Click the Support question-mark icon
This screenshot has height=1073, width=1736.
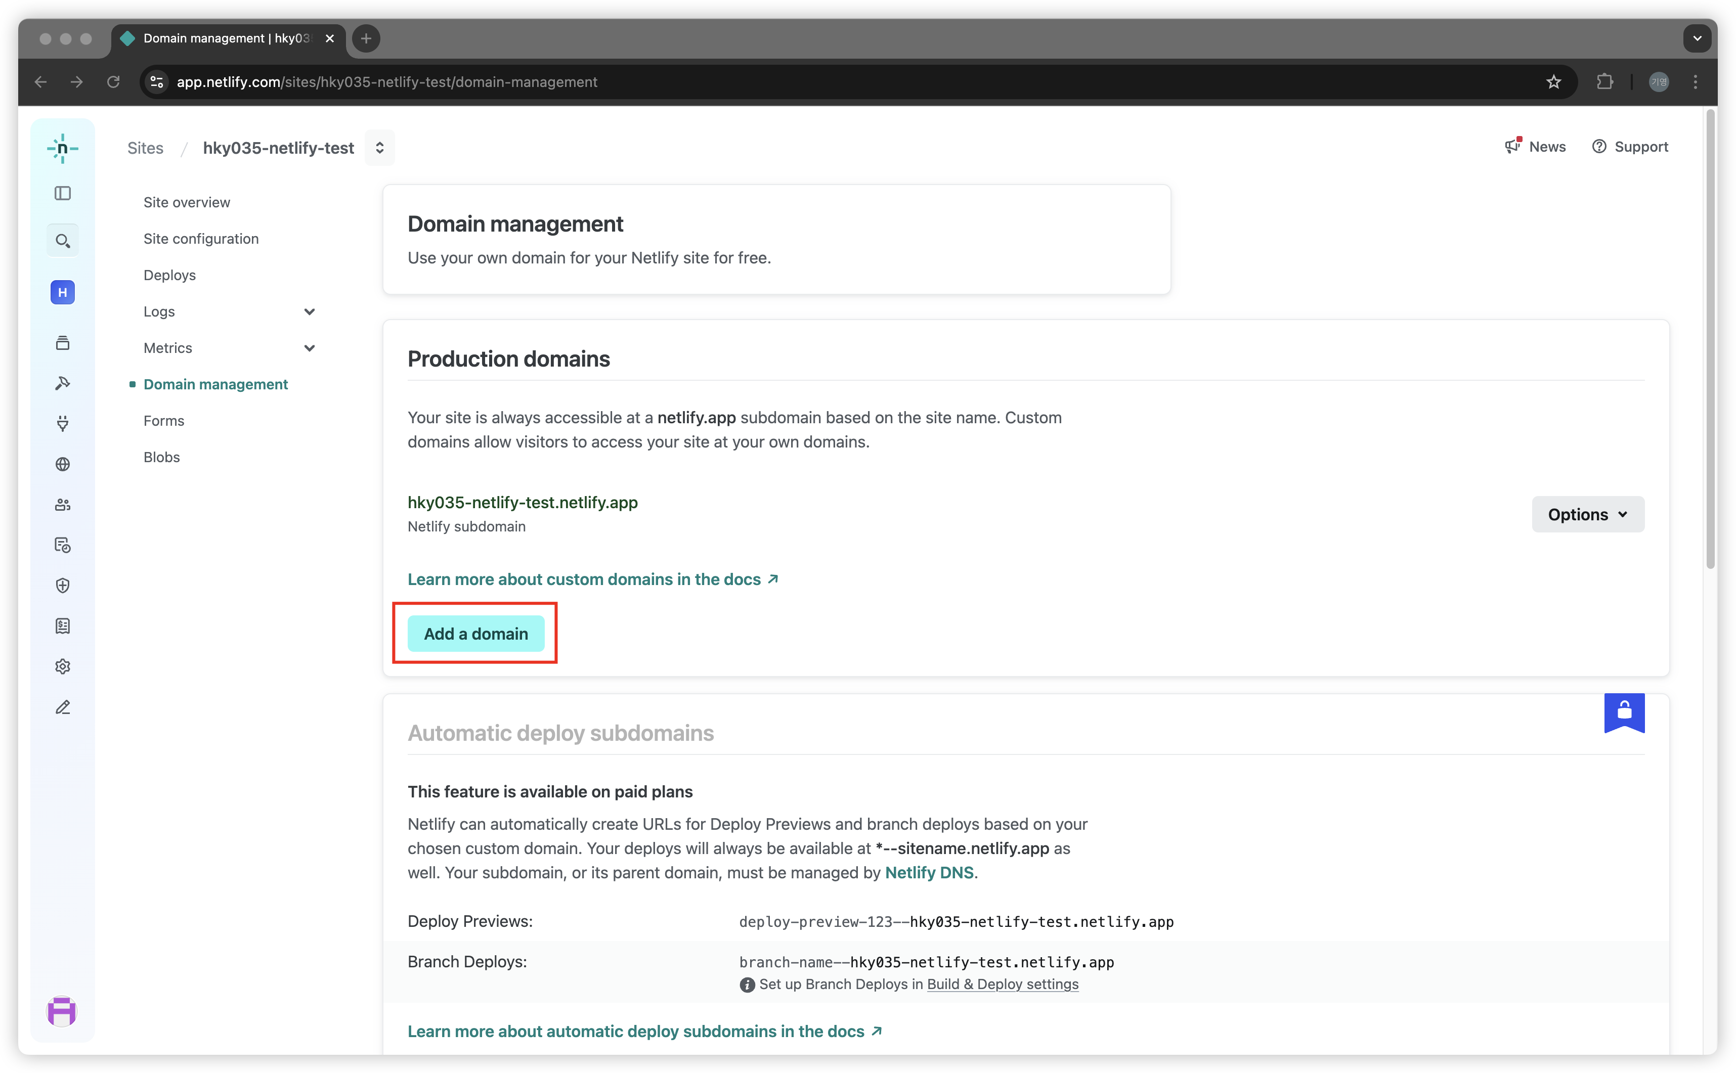tap(1599, 146)
